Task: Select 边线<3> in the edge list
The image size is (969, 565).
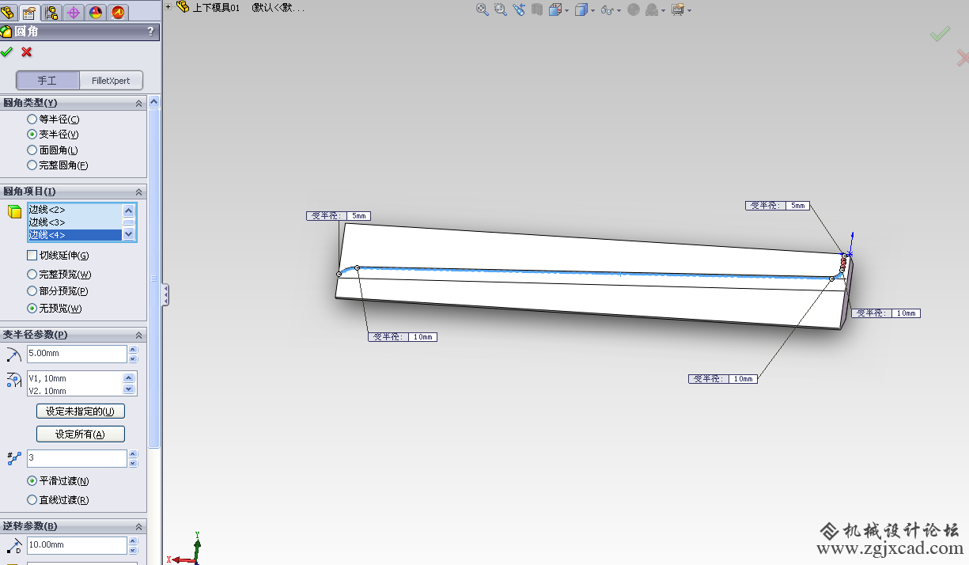Action: [x=75, y=222]
